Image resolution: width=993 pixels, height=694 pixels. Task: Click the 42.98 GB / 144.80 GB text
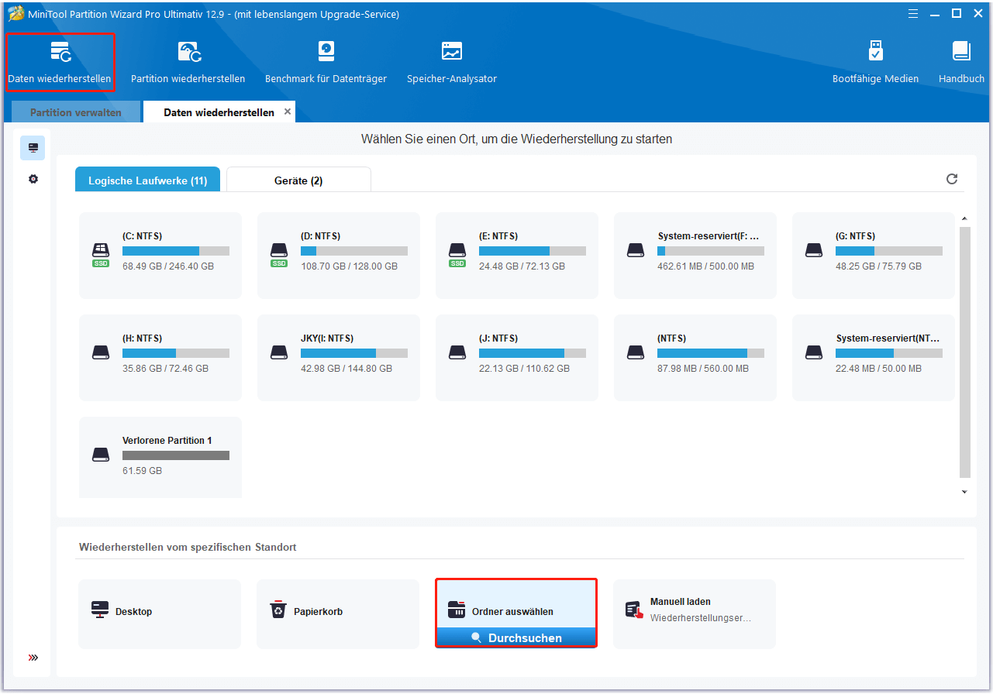[347, 369]
